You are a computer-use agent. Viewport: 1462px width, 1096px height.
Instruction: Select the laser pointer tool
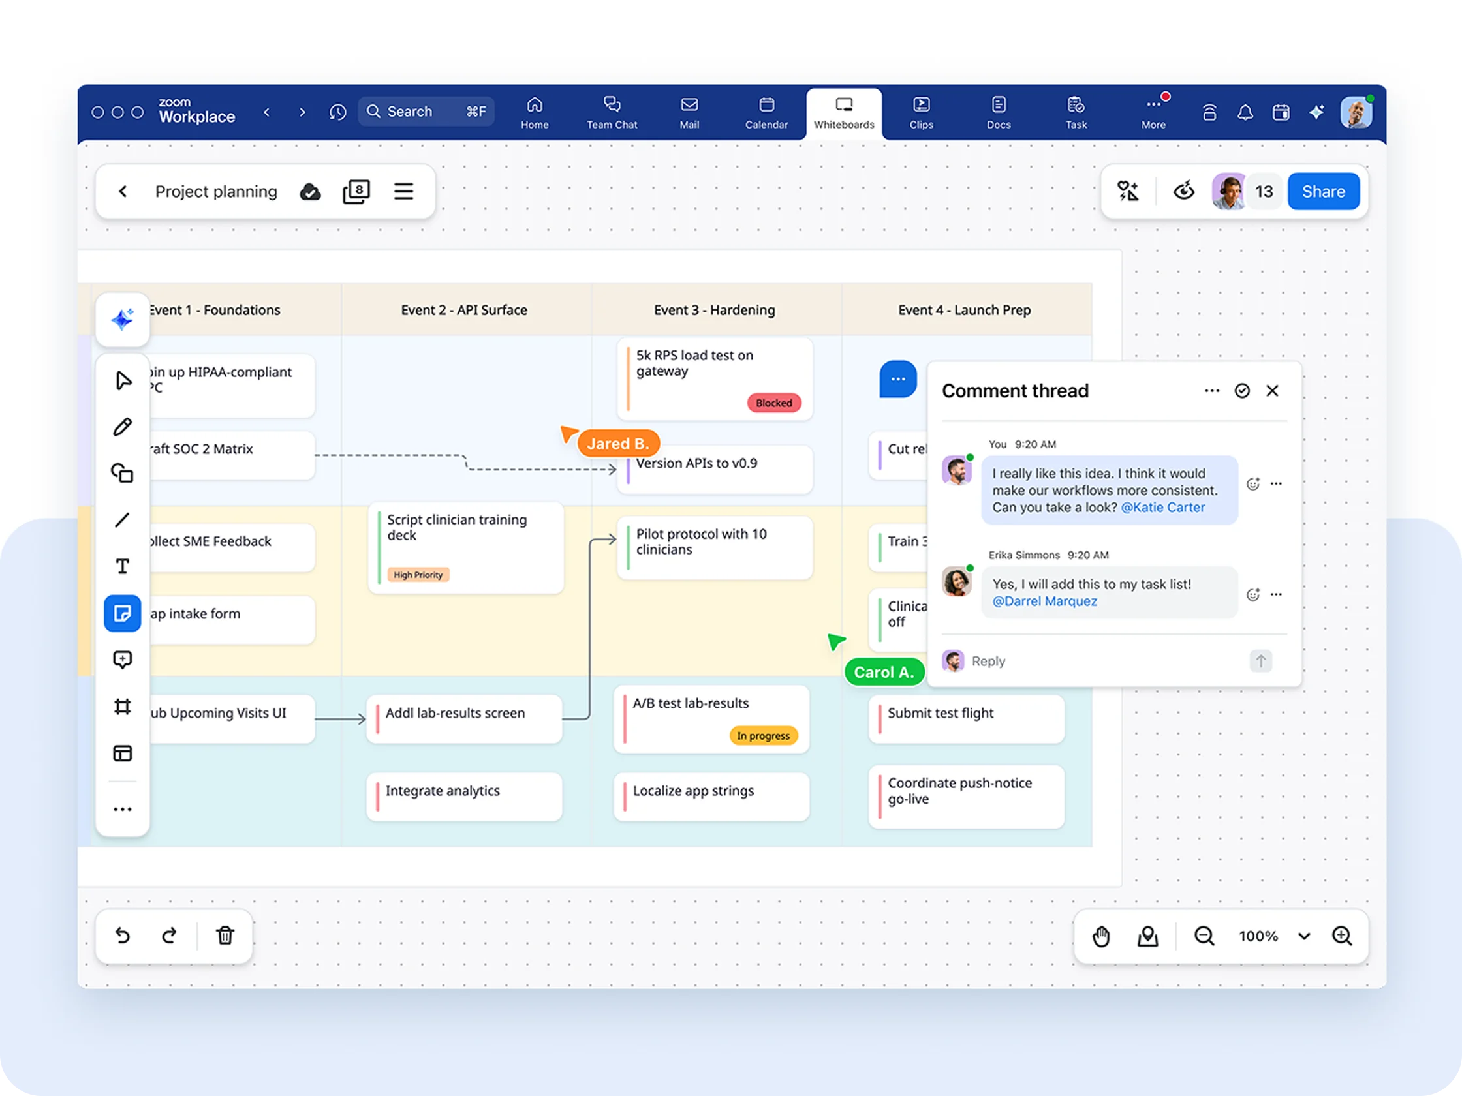click(x=1148, y=936)
